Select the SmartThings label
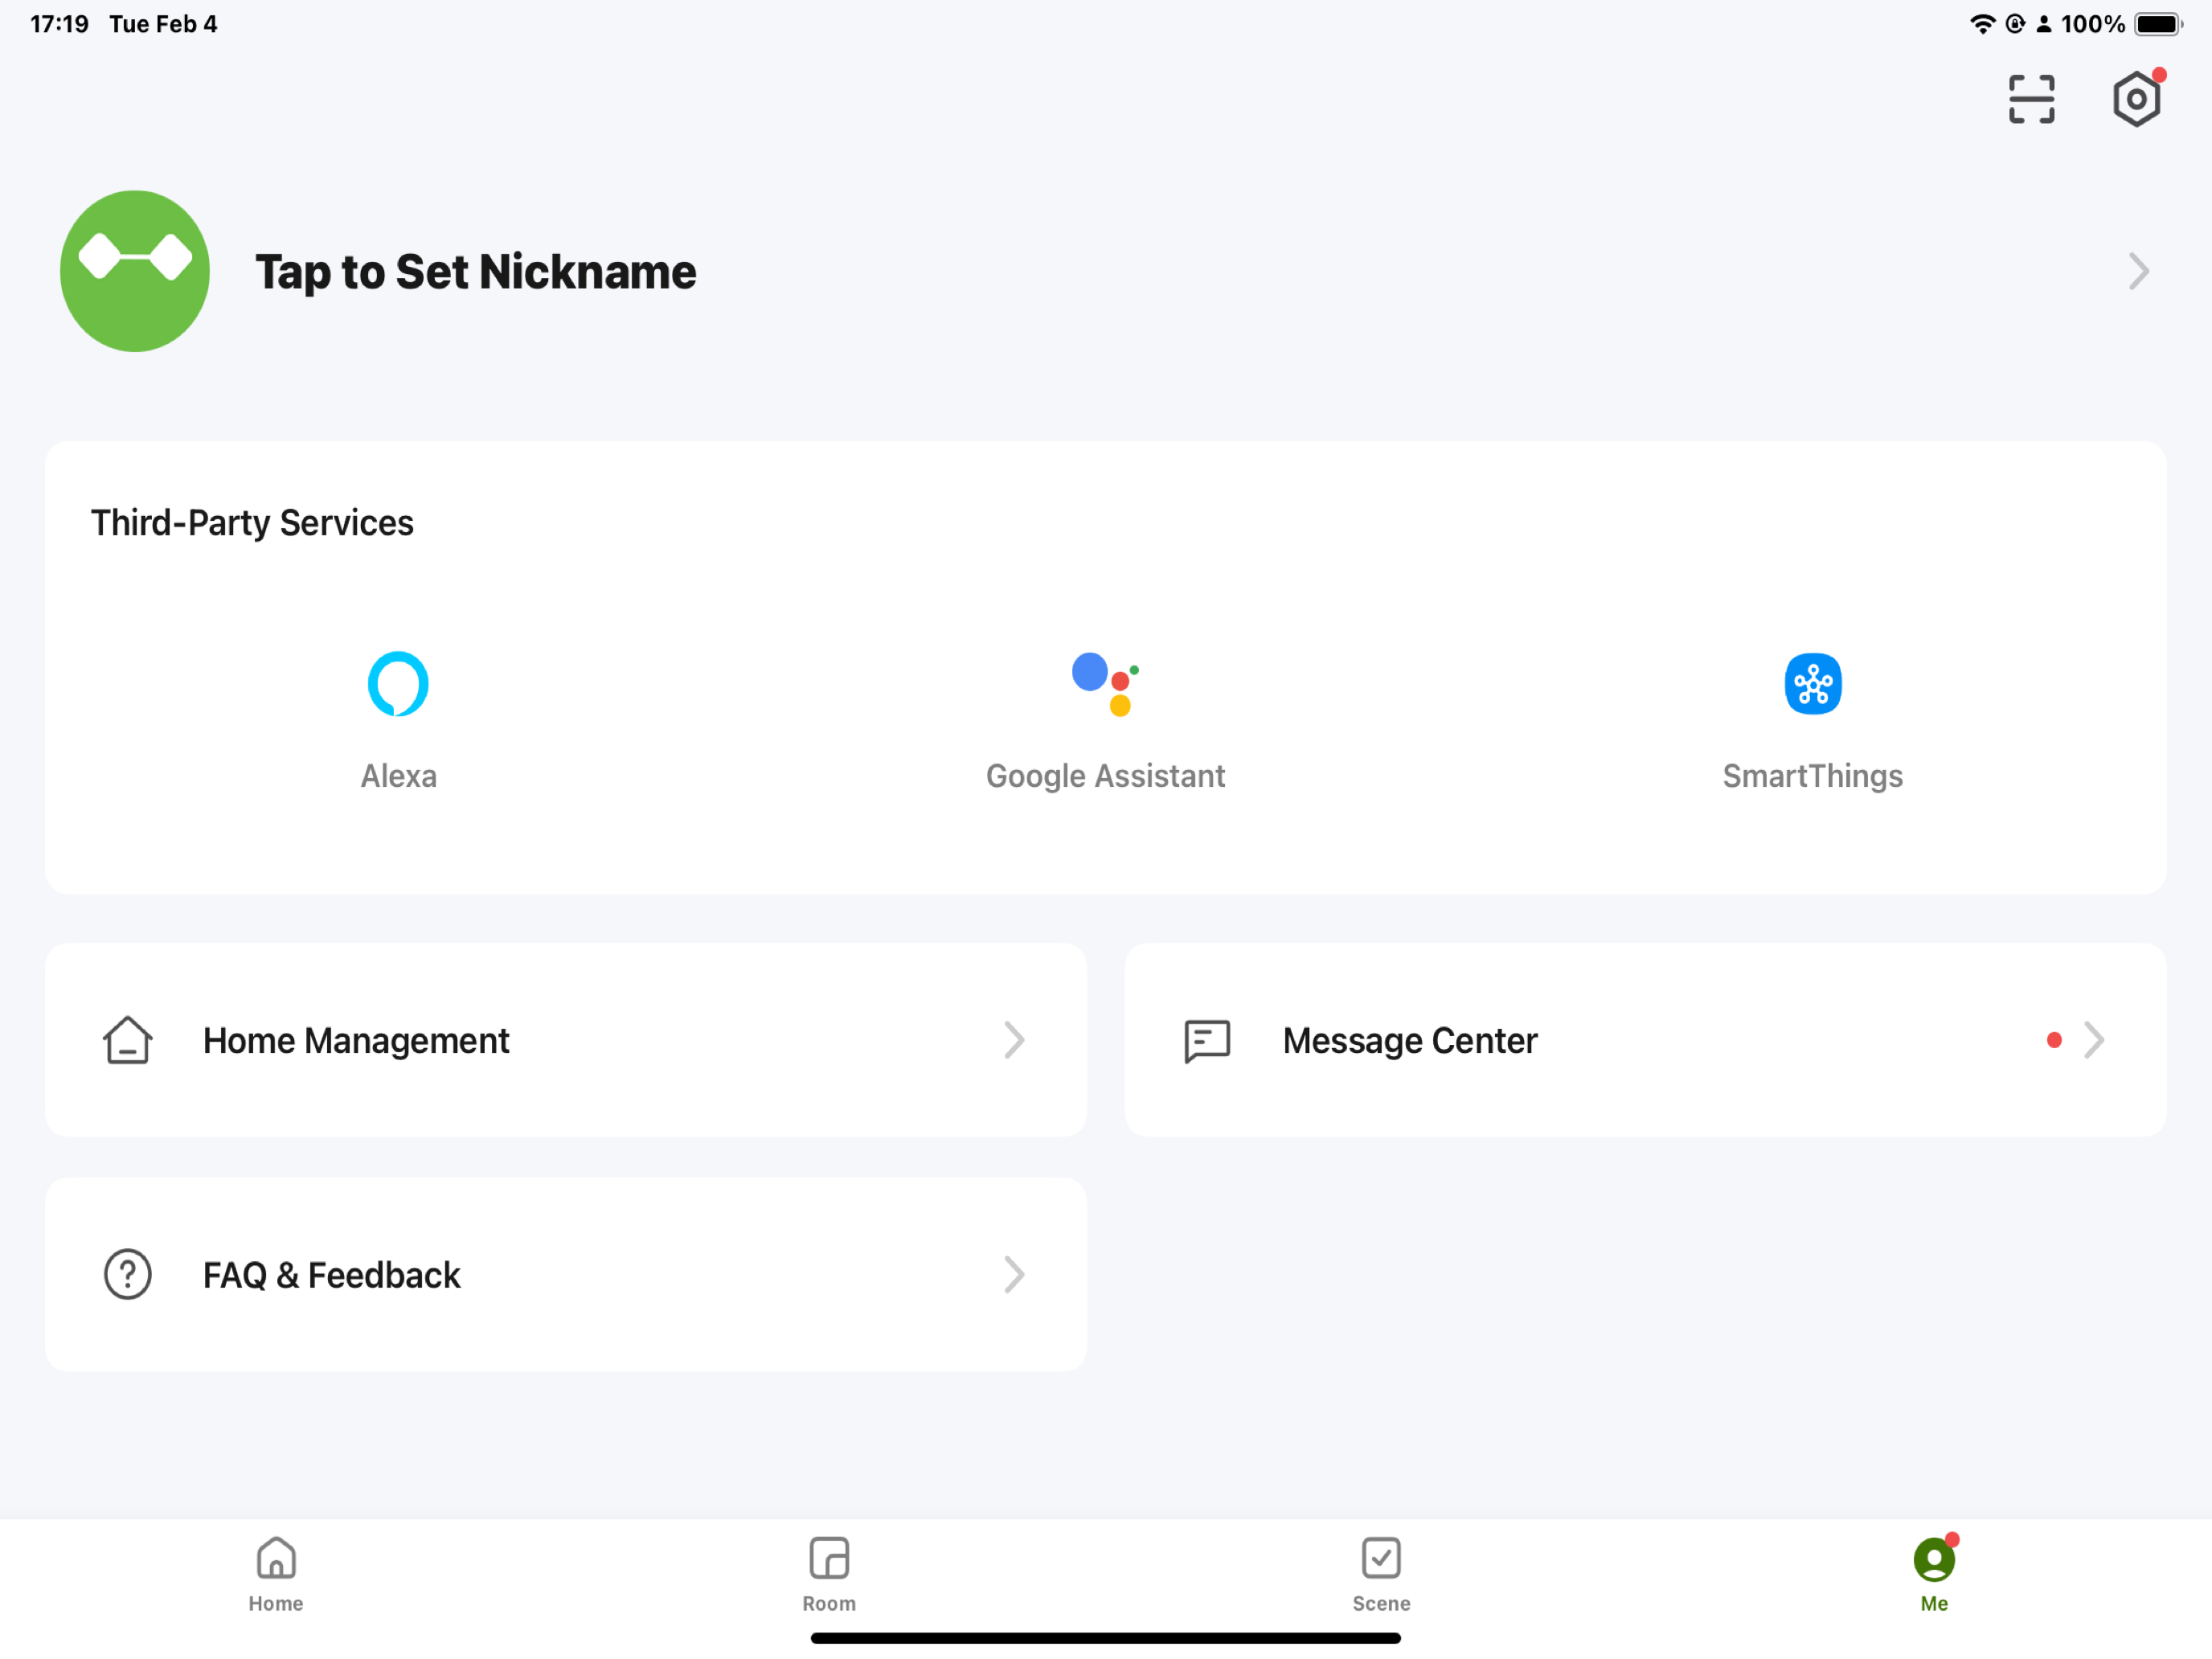2212x1659 pixels. 1812,776
